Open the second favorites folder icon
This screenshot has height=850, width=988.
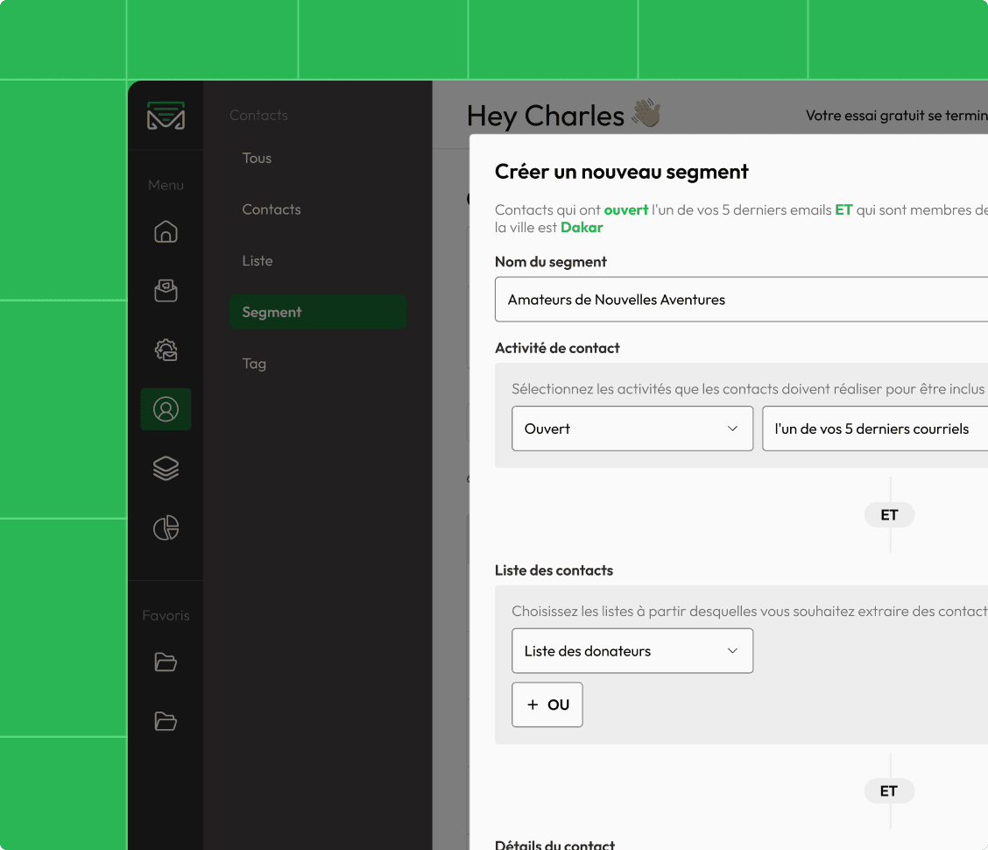click(166, 720)
